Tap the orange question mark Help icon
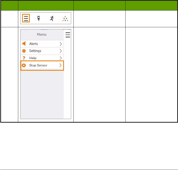Screen dimensions: 178x170 pos(24,58)
